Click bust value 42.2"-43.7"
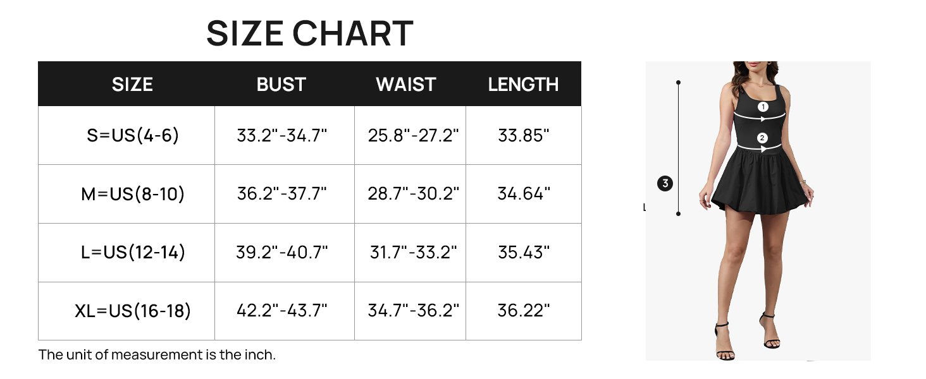The image size is (926, 379). [282, 311]
